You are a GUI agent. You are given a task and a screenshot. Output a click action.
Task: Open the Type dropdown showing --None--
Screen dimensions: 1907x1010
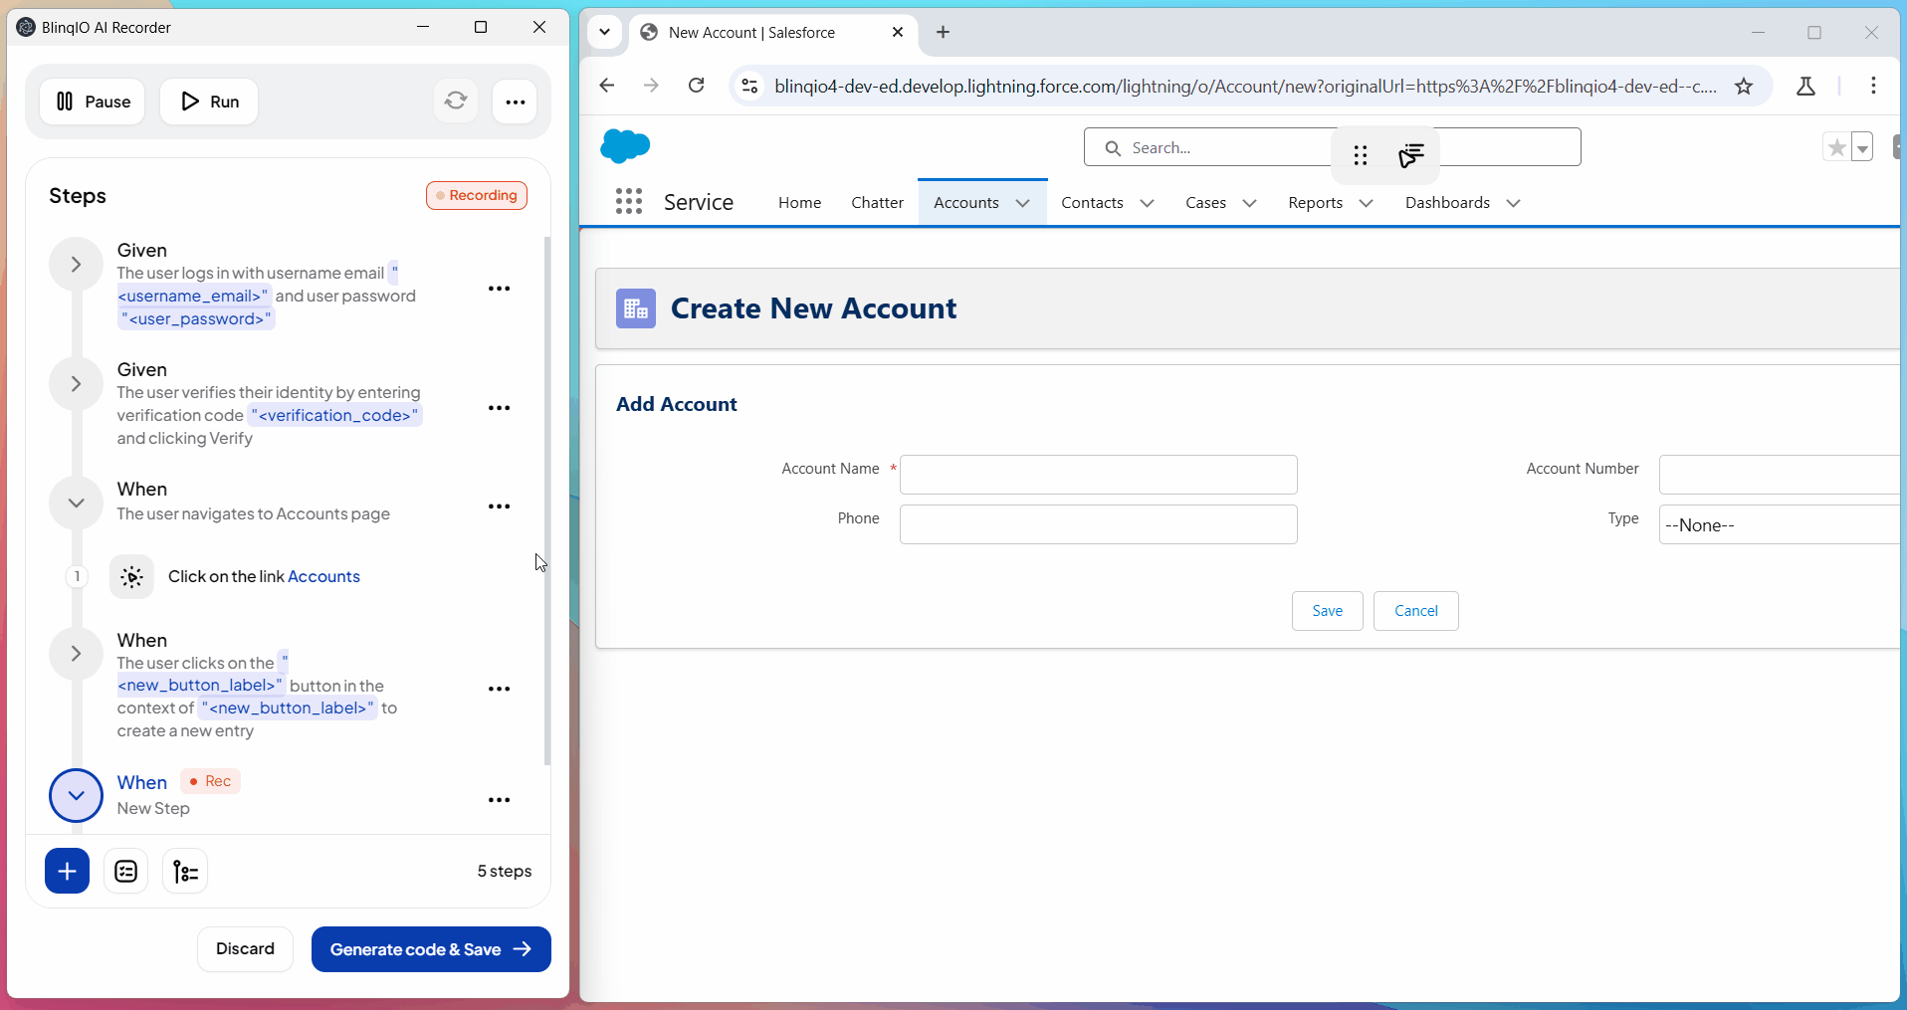point(1780,525)
